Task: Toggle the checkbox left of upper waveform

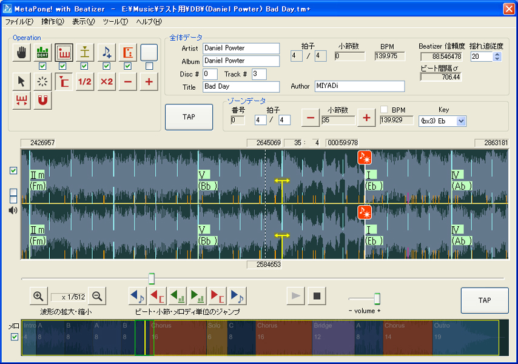Action: (x=13, y=171)
